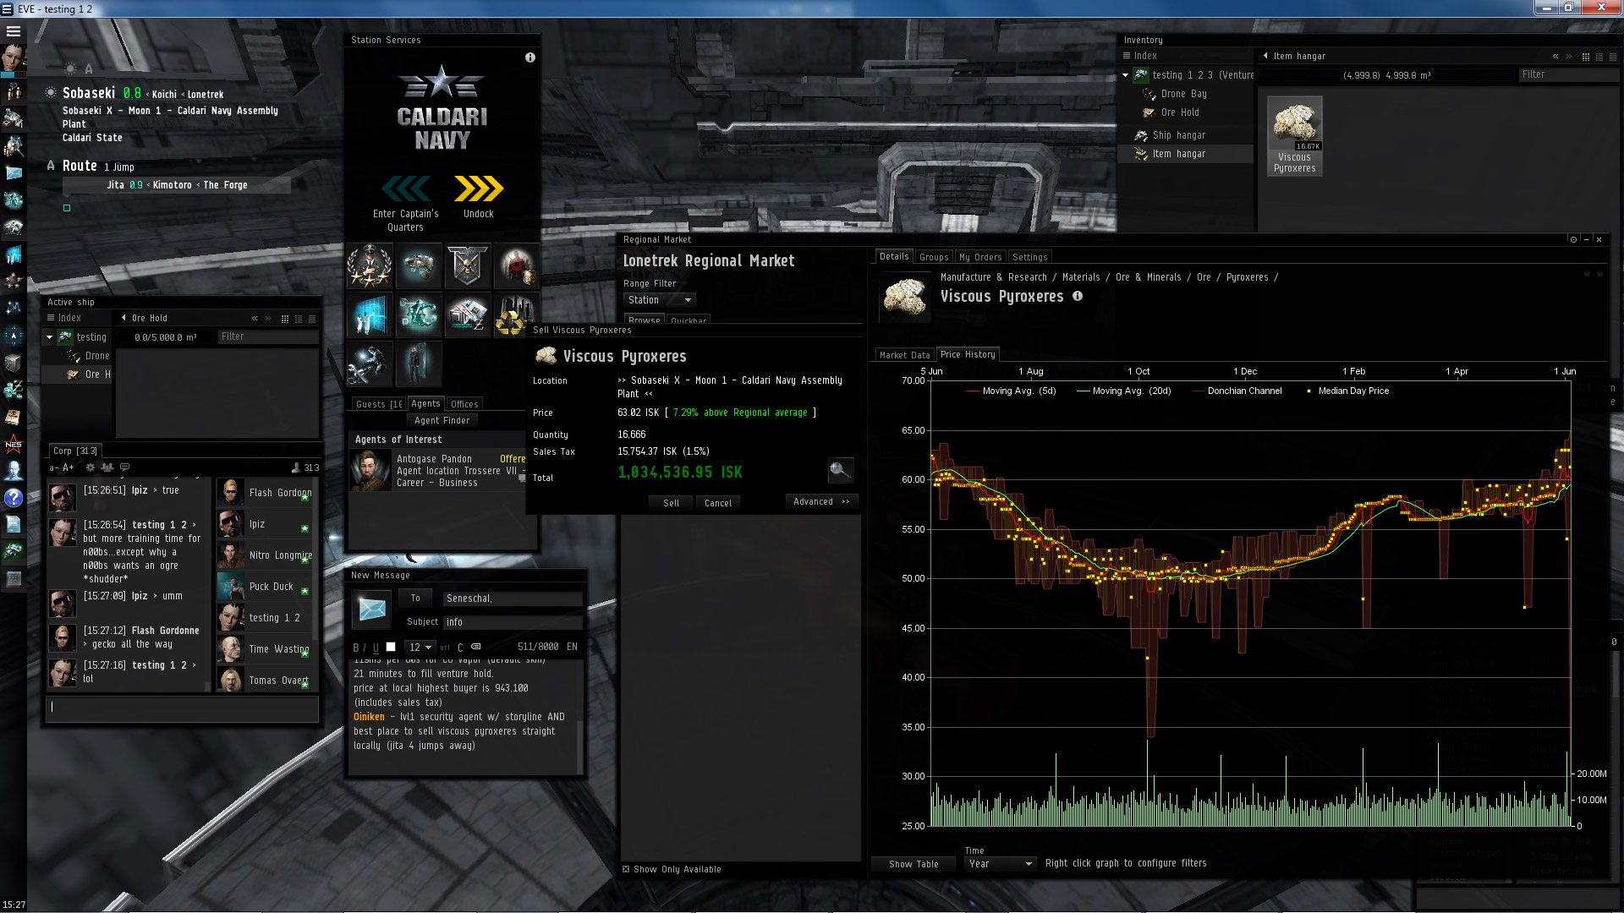Open the font size 12 dropdown
Viewport: 1624px width, 913px height.
coord(420,648)
